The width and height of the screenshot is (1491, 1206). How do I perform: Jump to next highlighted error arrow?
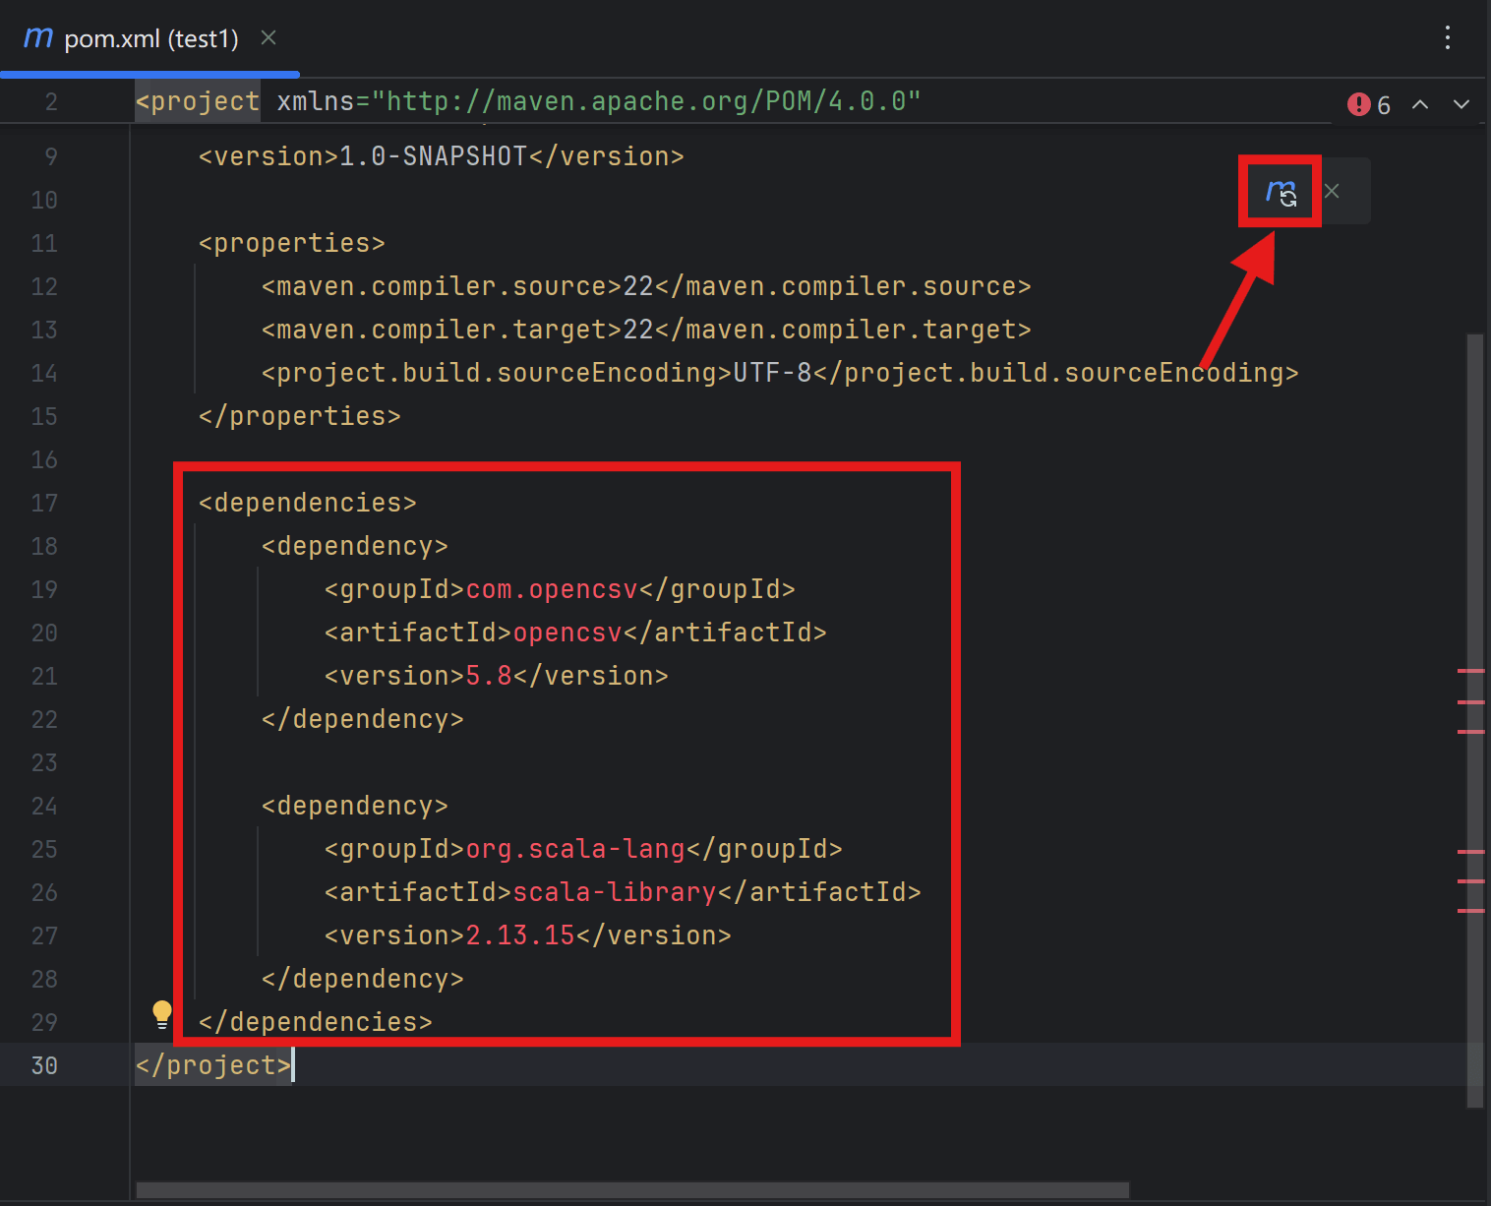pyautogui.click(x=1461, y=104)
